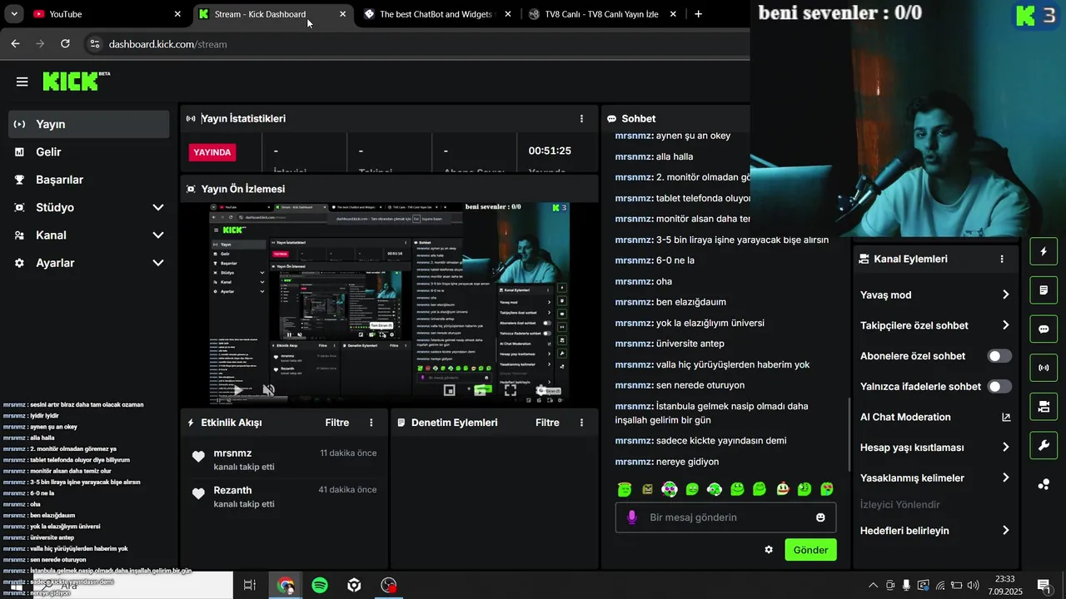Open Takipçilere özel sohbet options arrow

tap(1005, 325)
